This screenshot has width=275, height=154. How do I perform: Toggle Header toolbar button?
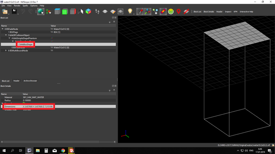coord(219,12)
